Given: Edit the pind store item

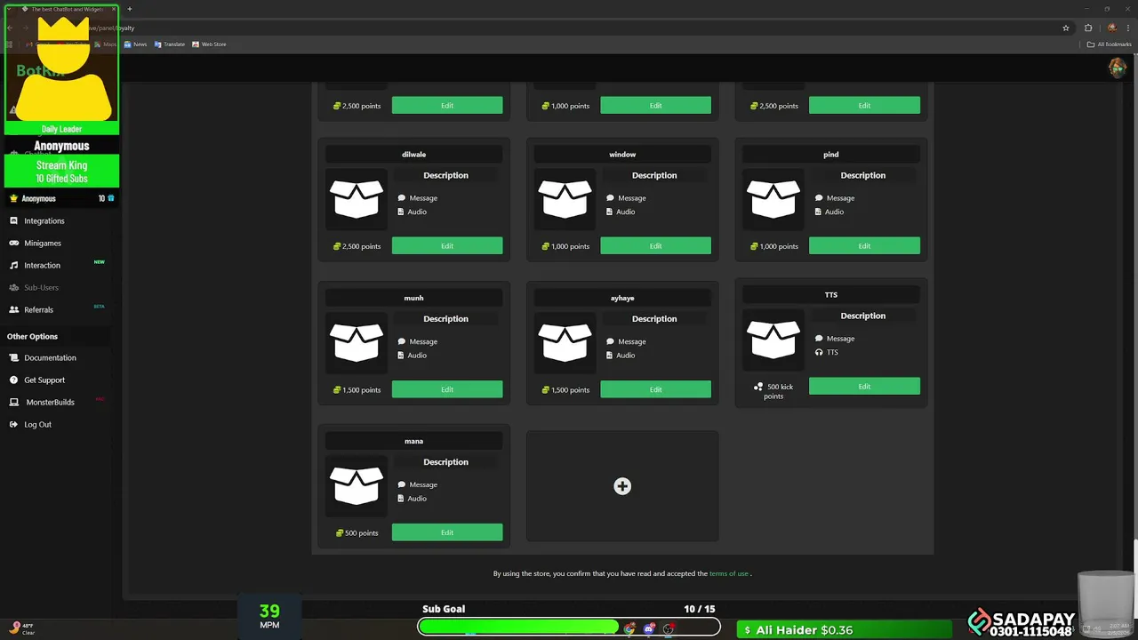Looking at the screenshot, I should [864, 246].
